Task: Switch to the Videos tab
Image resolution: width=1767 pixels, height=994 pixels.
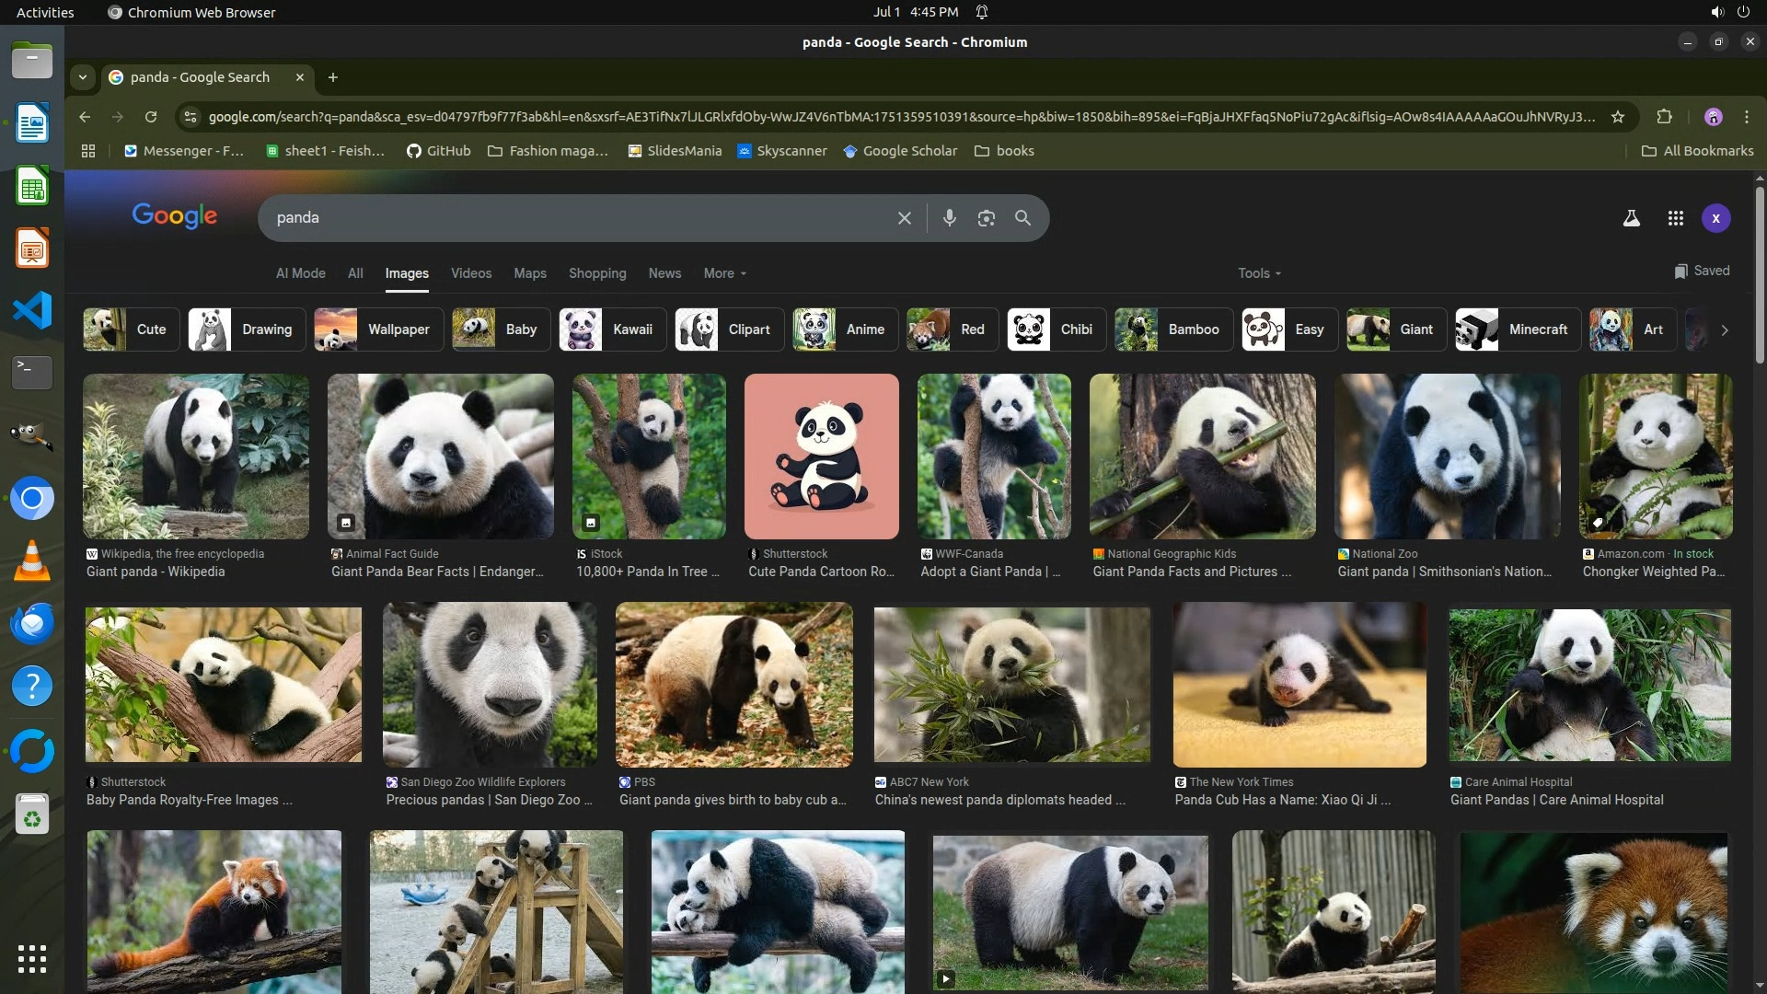Action: (x=471, y=273)
